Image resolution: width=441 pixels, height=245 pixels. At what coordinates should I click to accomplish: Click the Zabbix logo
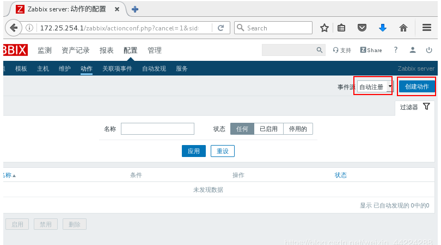pyautogui.click(x=15, y=50)
